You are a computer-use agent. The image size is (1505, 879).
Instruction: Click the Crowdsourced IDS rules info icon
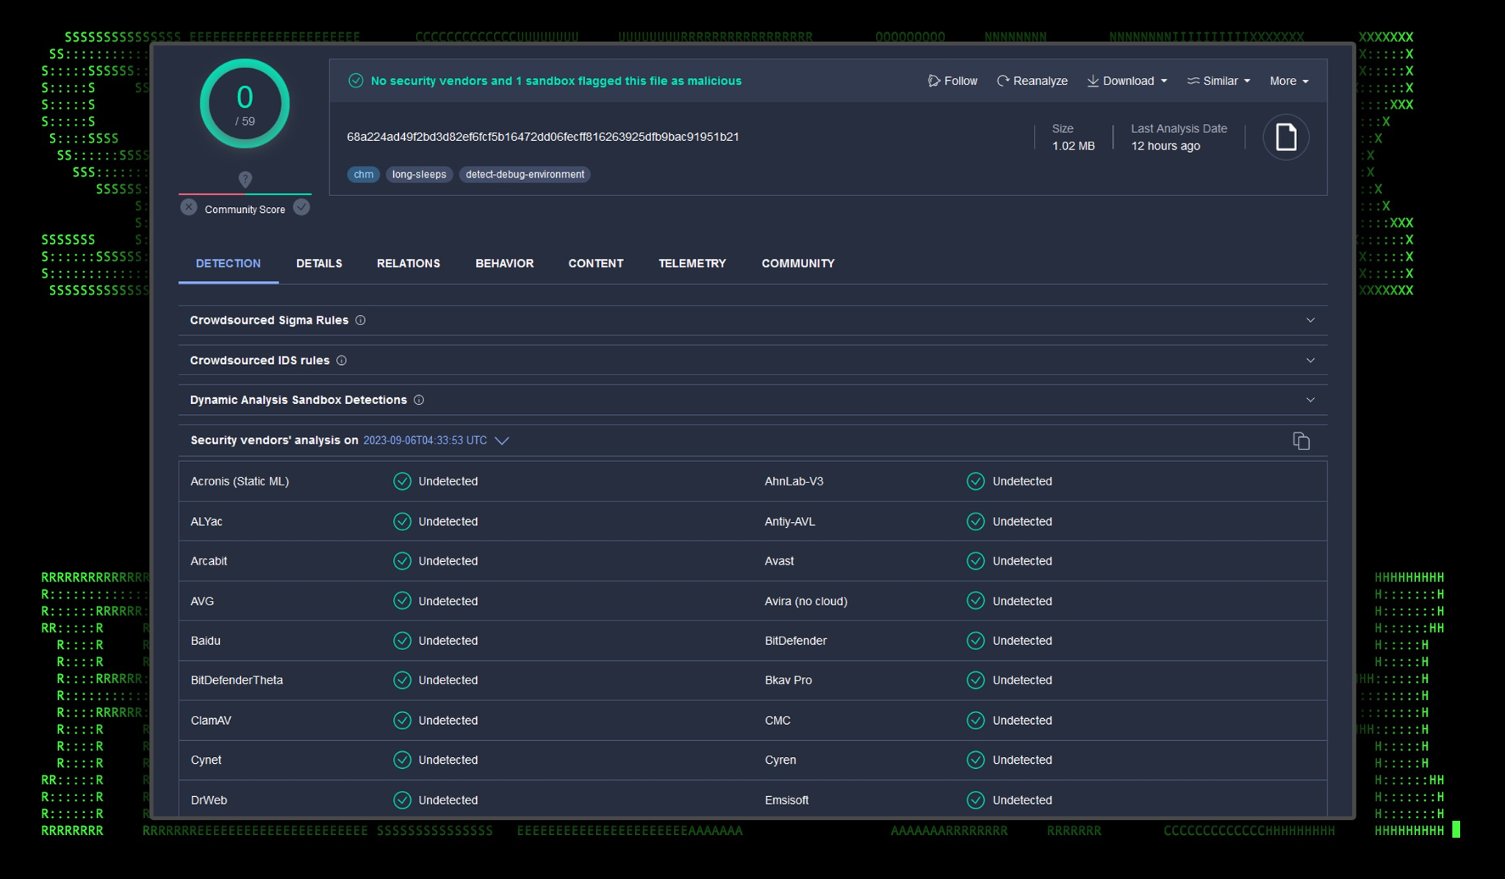(x=341, y=361)
